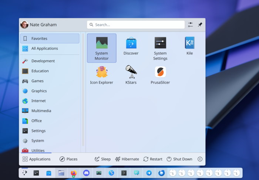259x180 pixels.
Task: Choose the Multimedia category
Action: click(41, 111)
